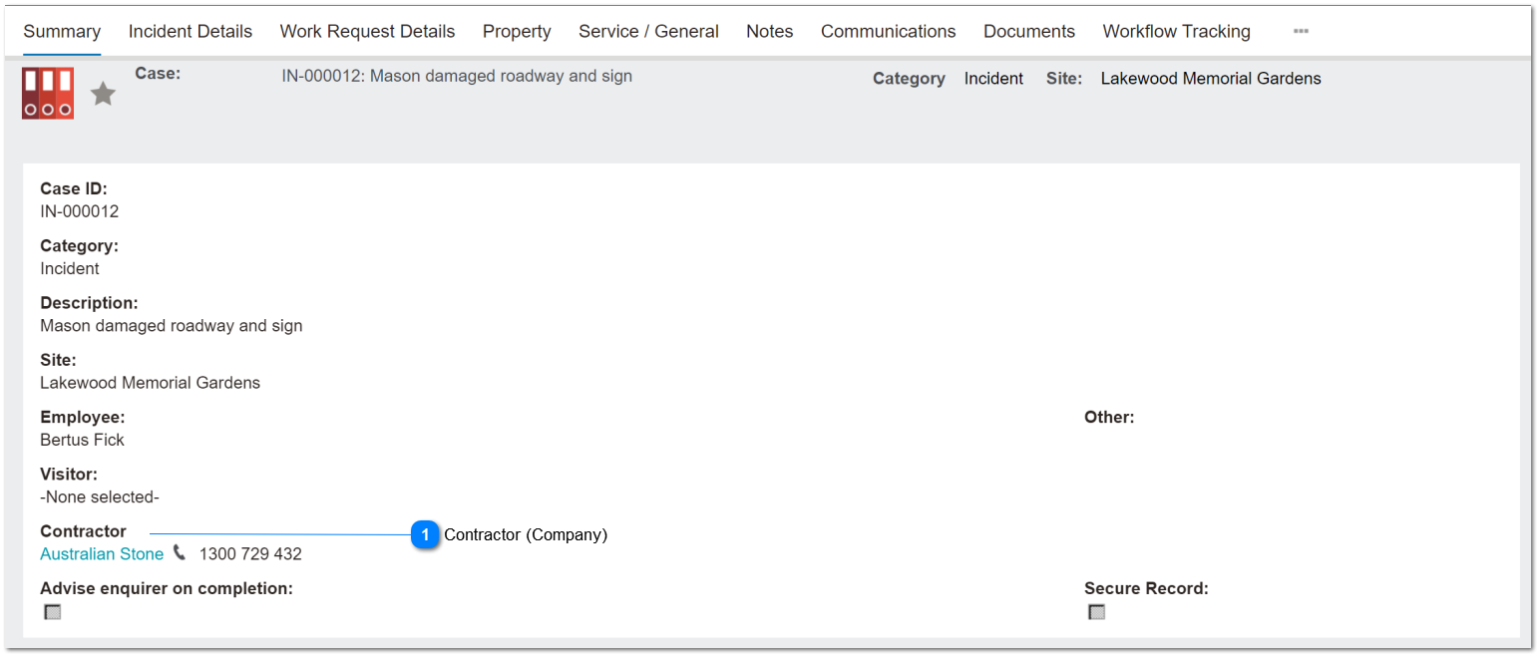
Task: Click the Other: field label
Action: point(1109,417)
